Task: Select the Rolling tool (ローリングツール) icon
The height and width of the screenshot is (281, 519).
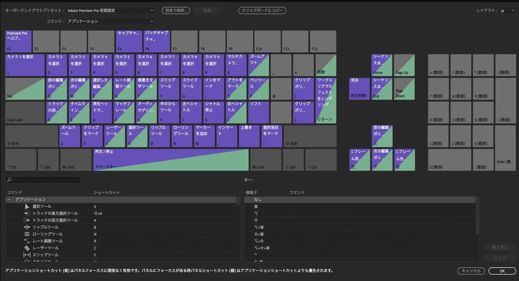Action: [27, 234]
